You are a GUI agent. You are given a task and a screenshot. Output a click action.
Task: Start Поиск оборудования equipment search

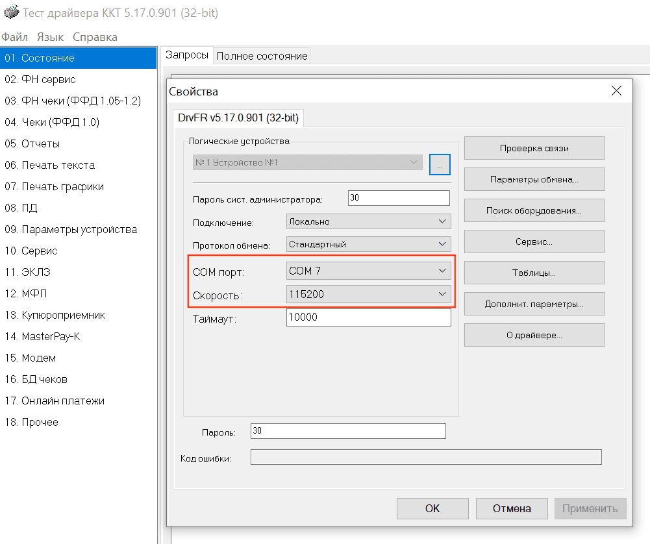[534, 210]
